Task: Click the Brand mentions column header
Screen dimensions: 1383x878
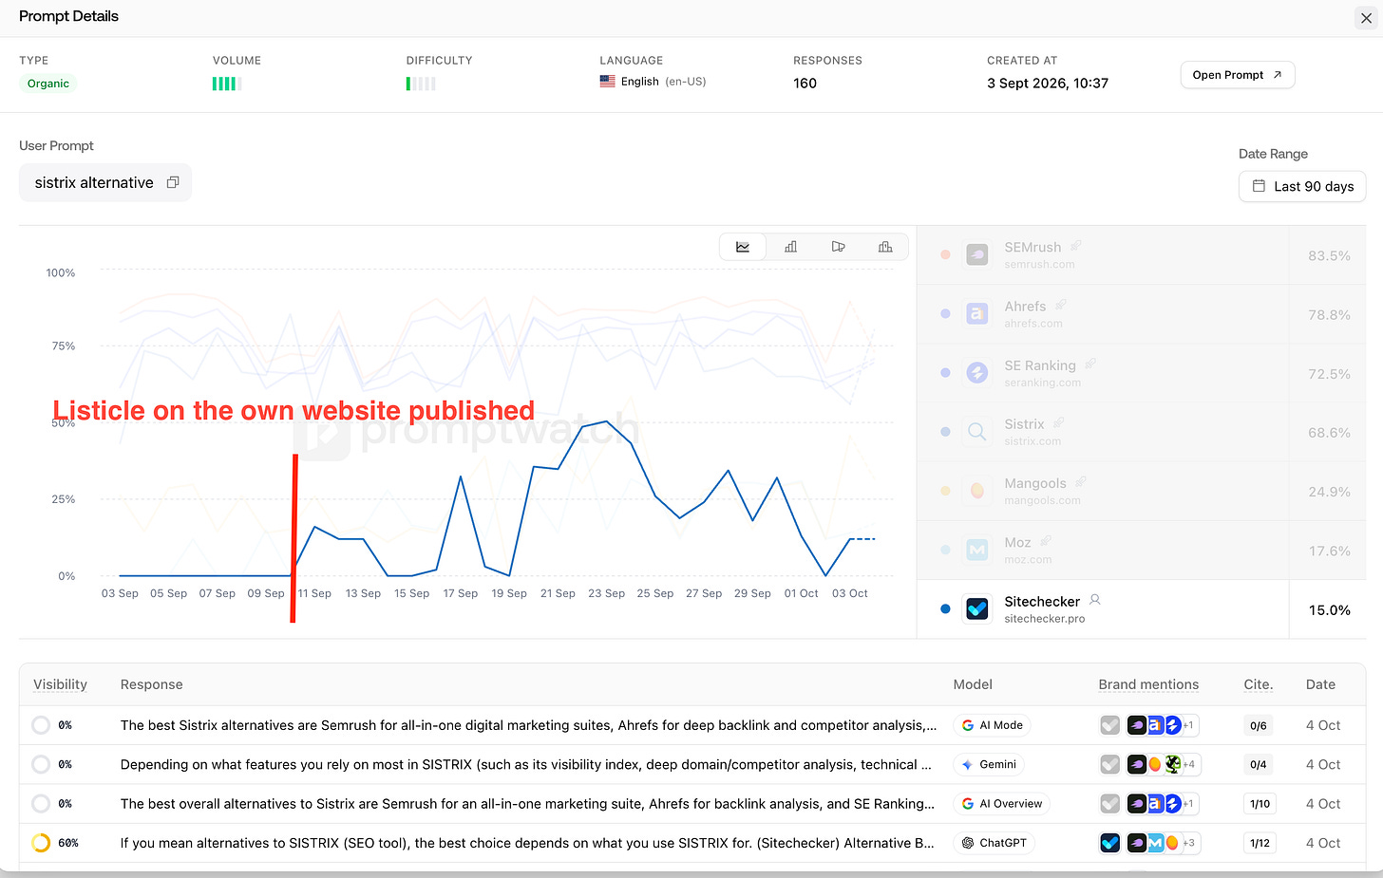Action: 1148,684
